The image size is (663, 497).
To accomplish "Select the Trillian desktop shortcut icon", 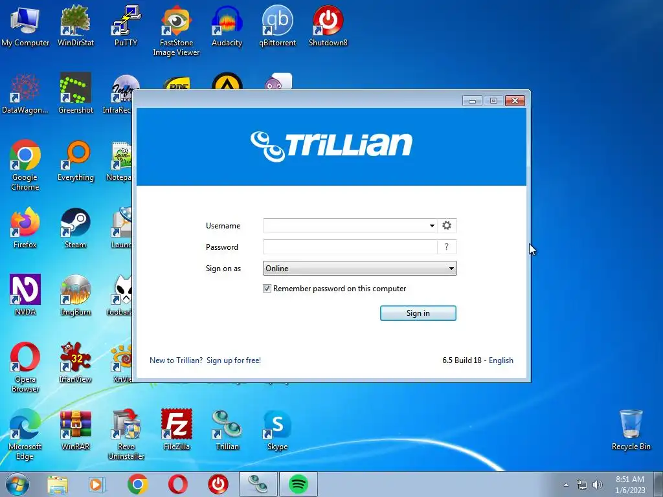I will pos(227,430).
